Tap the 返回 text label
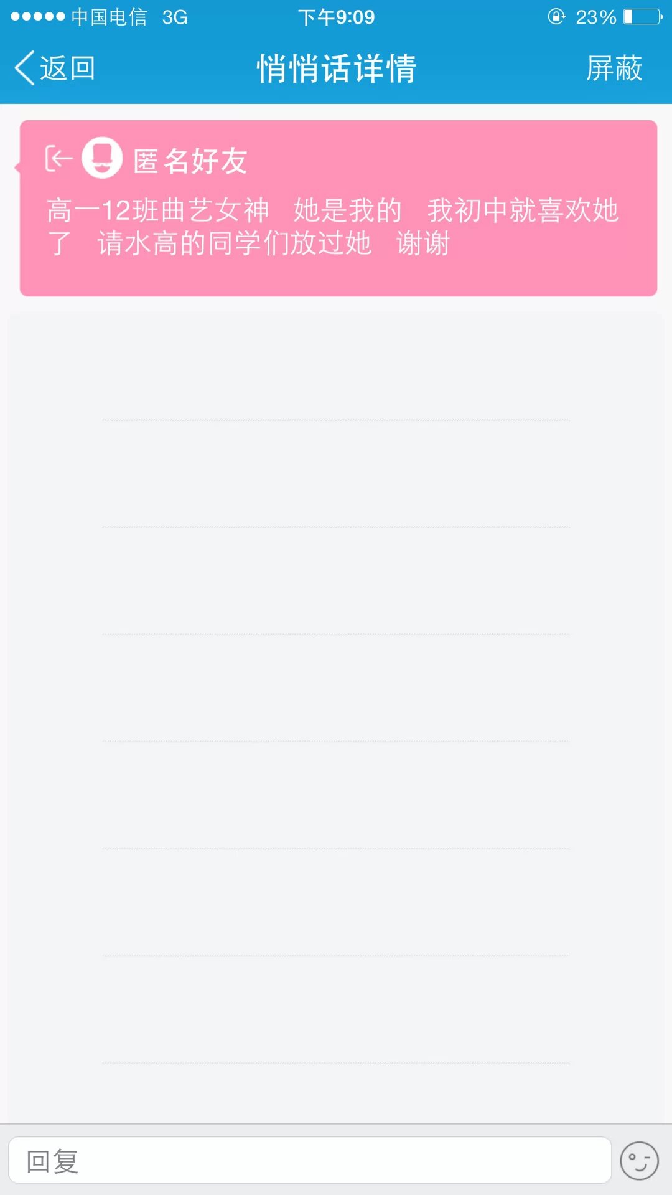Image resolution: width=672 pixels, height=1195 pixels. tap(67, 68)
